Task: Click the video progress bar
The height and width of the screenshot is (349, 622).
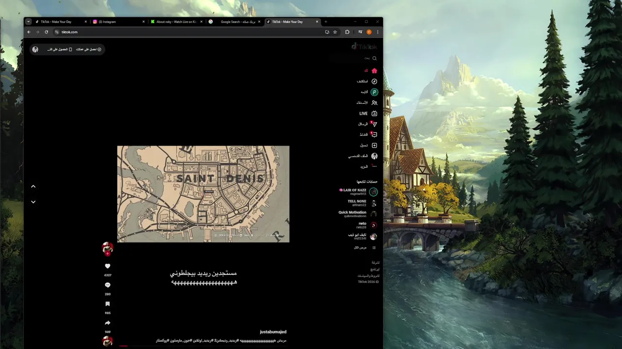Action: tap(203, 346)
